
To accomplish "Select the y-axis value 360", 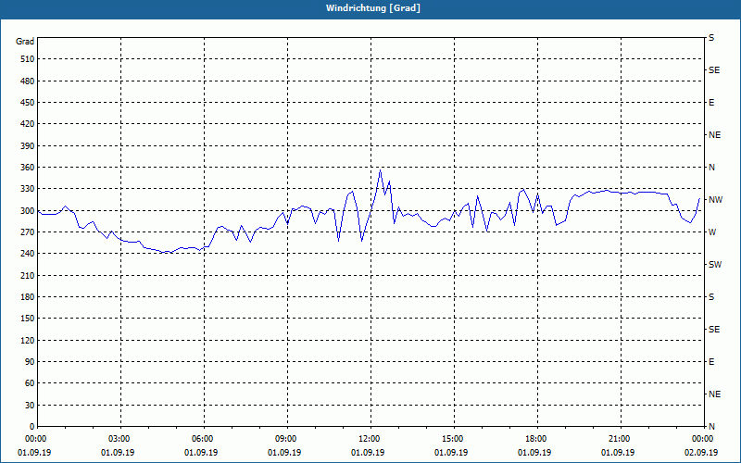I will pos(28,168).
